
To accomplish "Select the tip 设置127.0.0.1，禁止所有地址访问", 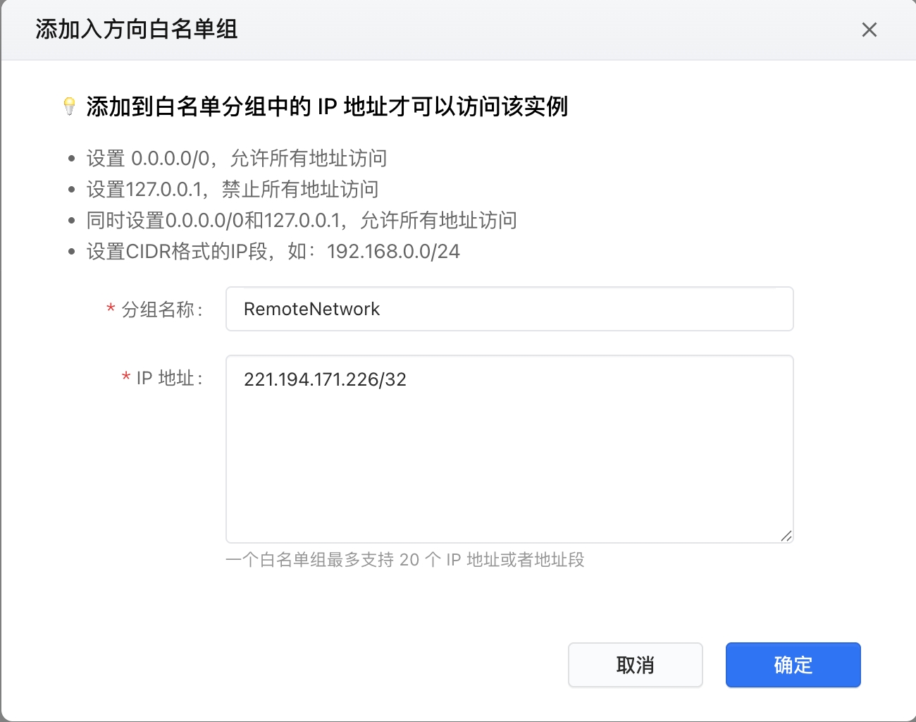I will pos(233,190).
